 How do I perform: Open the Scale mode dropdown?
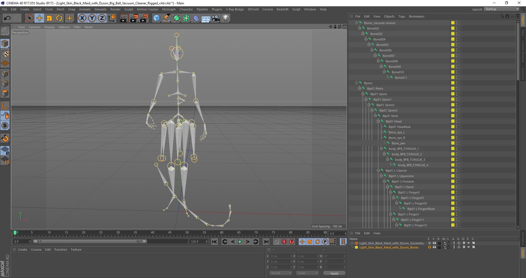coord(307,273)
